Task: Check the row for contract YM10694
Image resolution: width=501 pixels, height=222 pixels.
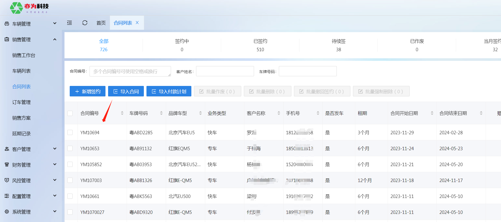Action: (x=70, y=132)
